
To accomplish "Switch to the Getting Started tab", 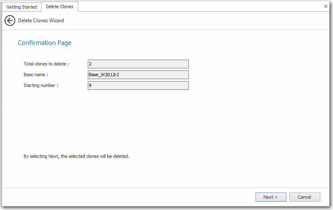I will [21, 7].
